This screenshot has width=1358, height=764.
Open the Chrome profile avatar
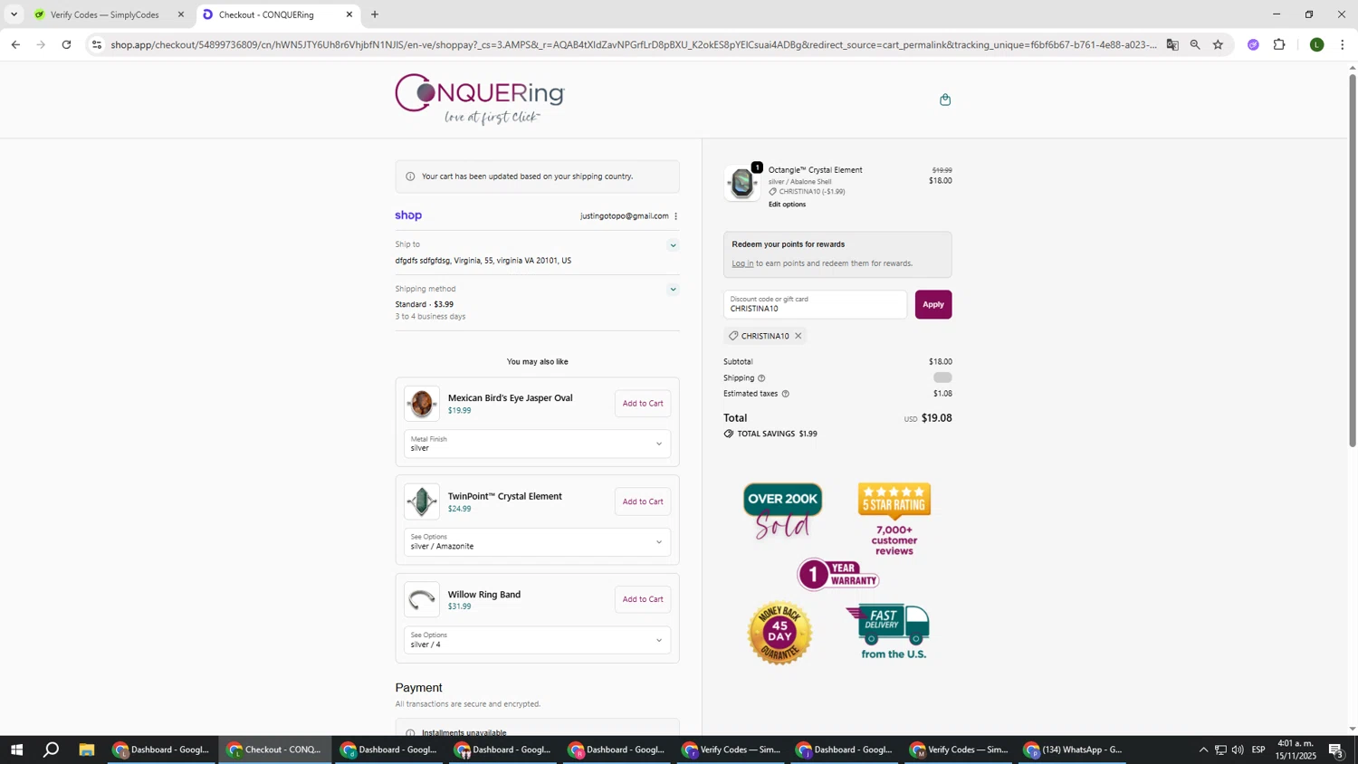click(x=1317, y=44)
